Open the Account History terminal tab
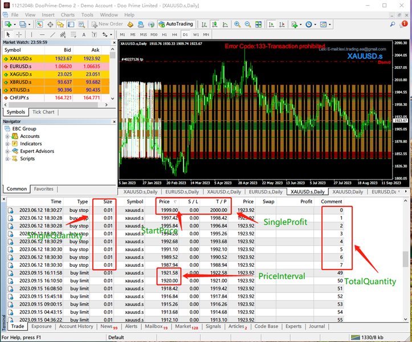The image size is (412, 342). 76,326
